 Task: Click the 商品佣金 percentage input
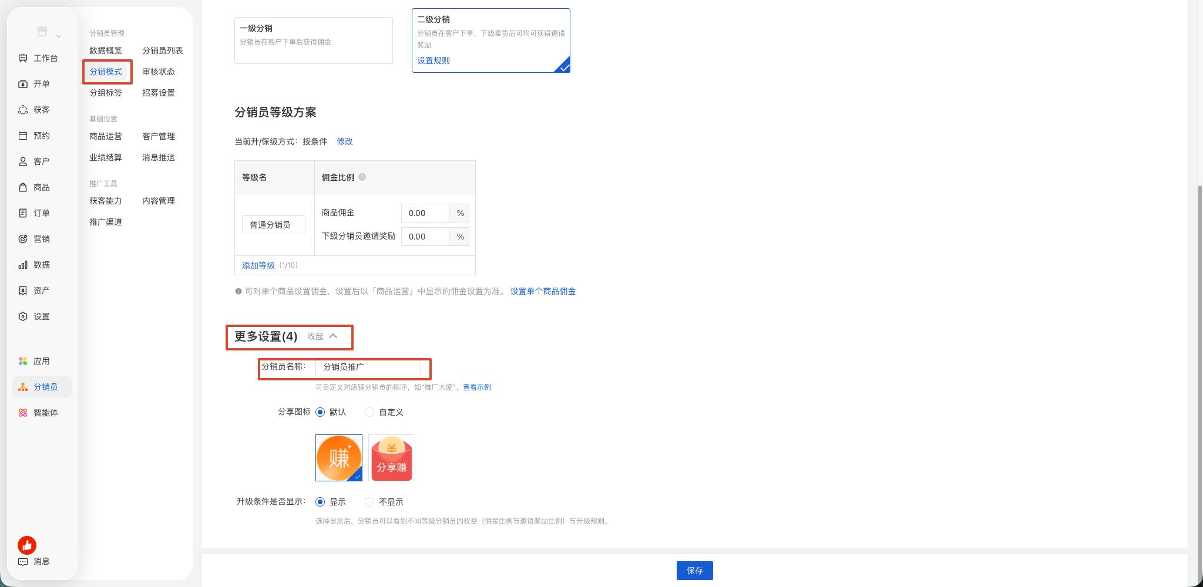(x=425, y=213)
